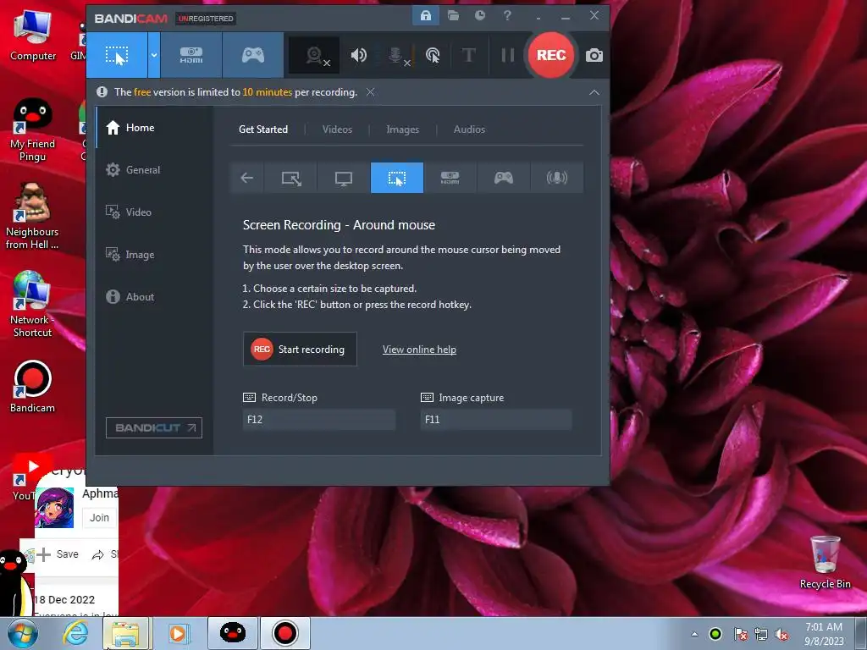This screenshot has width=867, height=650.
Task: Select the around-mouse screen recording mode in top toolbar
Action: (x=117, y=55)
